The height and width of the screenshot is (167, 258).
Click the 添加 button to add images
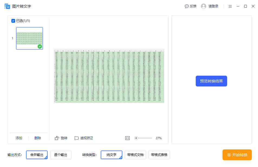19,138
